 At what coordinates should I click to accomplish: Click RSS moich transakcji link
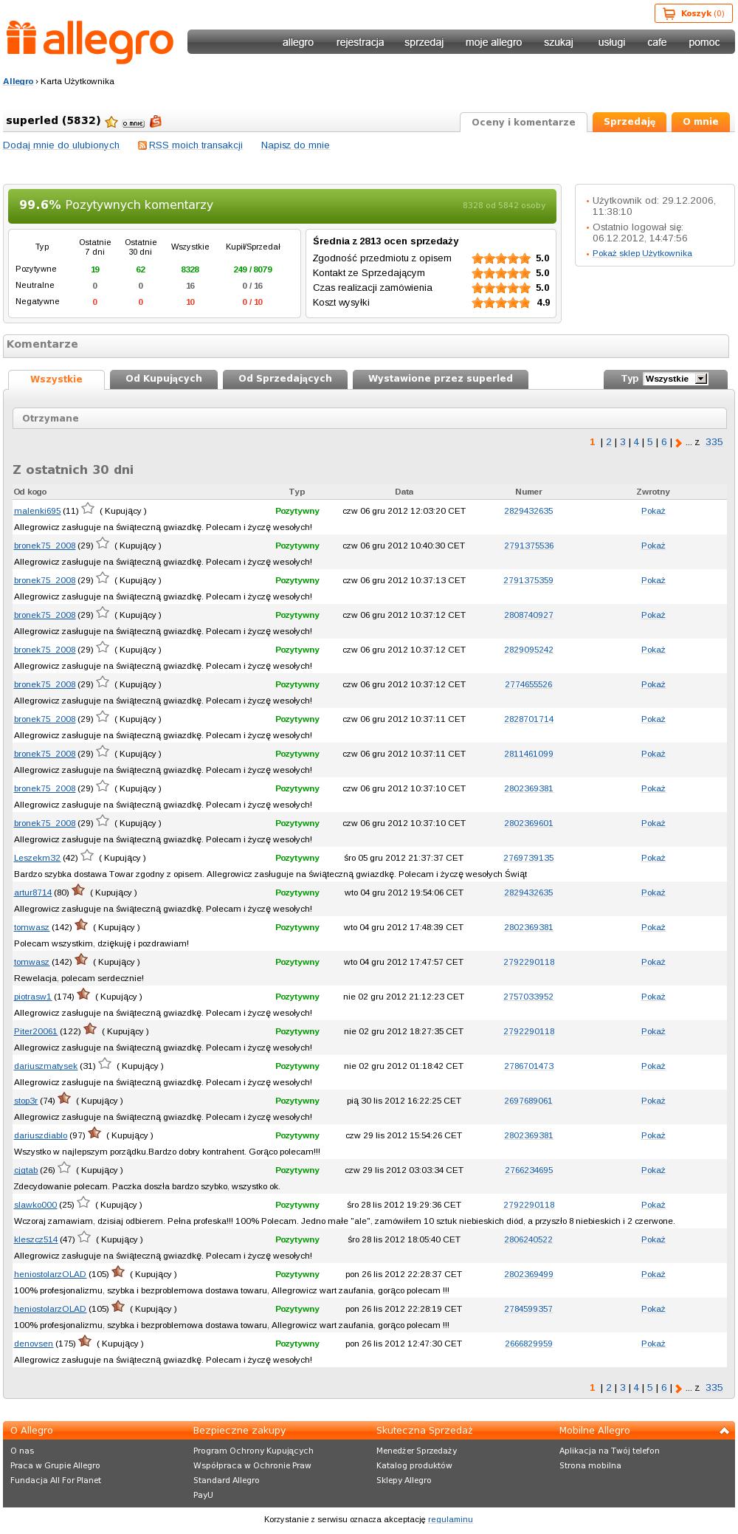tap(196, 145)
